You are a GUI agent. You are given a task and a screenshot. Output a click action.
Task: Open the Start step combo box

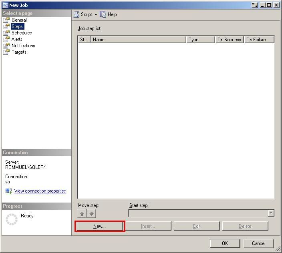coord(201,213)
